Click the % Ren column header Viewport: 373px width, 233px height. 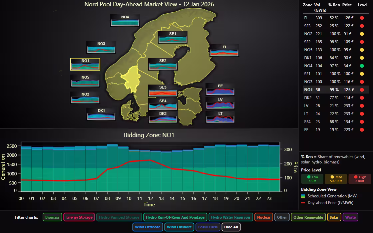tap(334, 5)
